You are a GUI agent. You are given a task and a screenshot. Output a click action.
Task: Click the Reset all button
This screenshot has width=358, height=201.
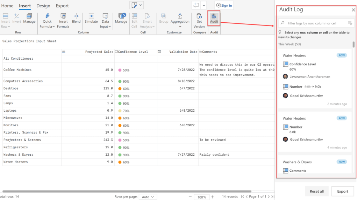click(x=316, y=191)
